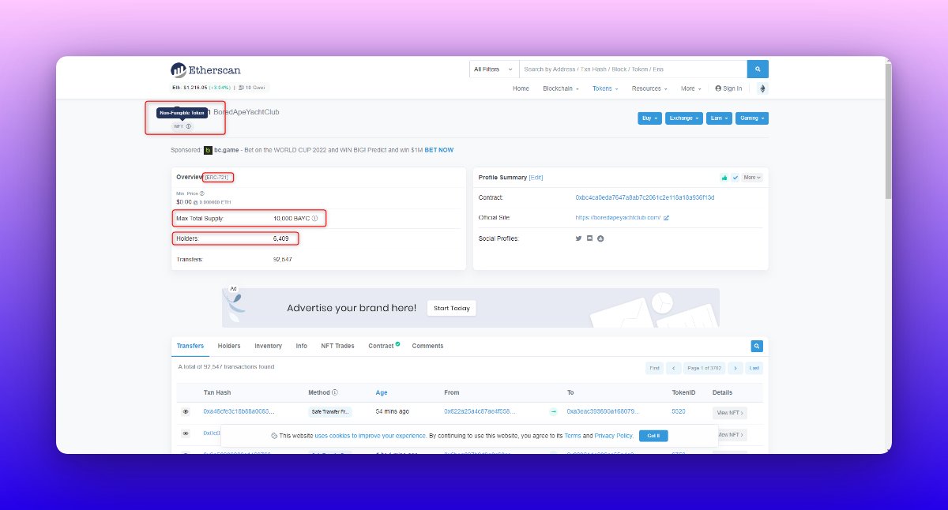This screenshot has height=510, width=948.
Task: Go to the Home nav item
Action: point(521,88)
